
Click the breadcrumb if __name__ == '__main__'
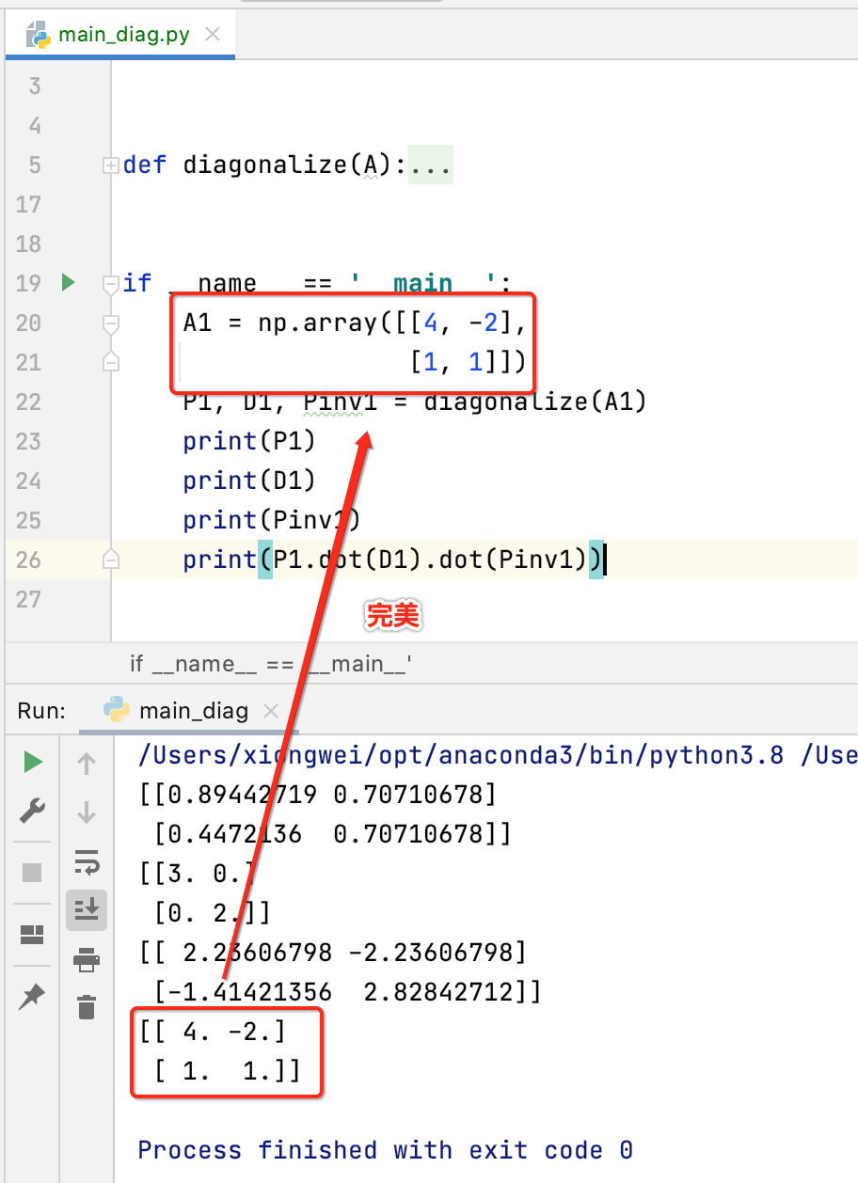271,664
